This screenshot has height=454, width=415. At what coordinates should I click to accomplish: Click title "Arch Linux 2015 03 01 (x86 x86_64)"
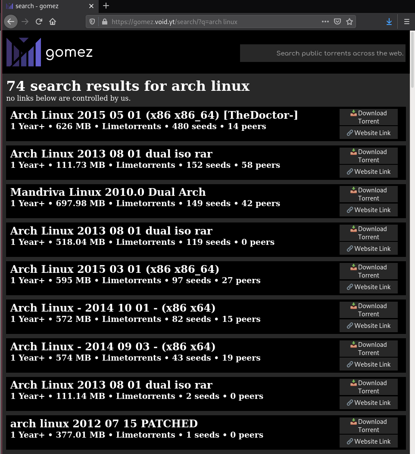coord(115,269)
